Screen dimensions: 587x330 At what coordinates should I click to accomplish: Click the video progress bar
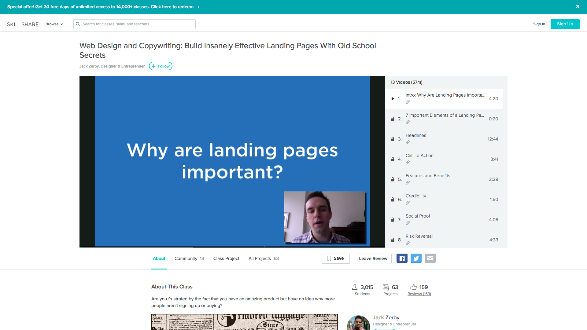[x=232, y=247]
